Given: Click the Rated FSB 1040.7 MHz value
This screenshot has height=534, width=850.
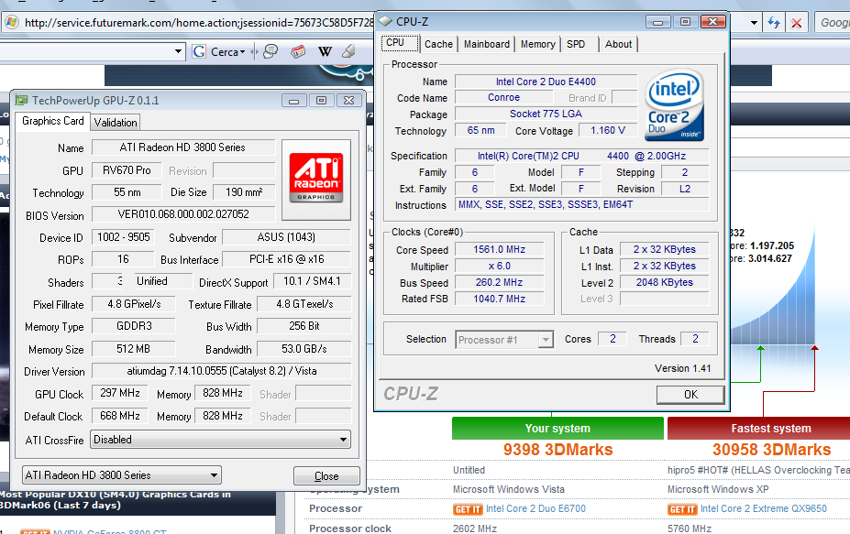Looking at the screenshot, I should 499,299.
